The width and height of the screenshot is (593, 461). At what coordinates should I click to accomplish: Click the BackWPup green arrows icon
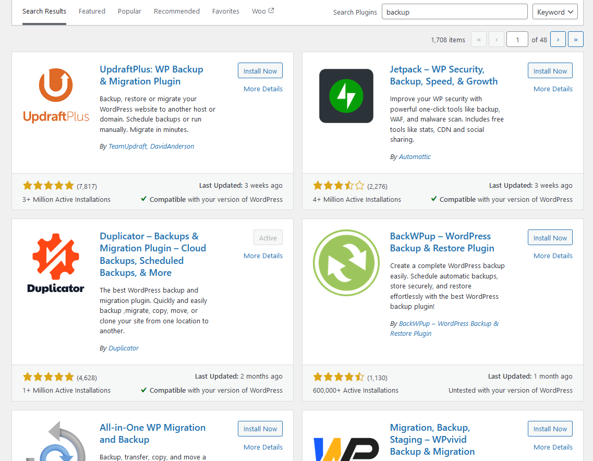click(x=346, y=263)
